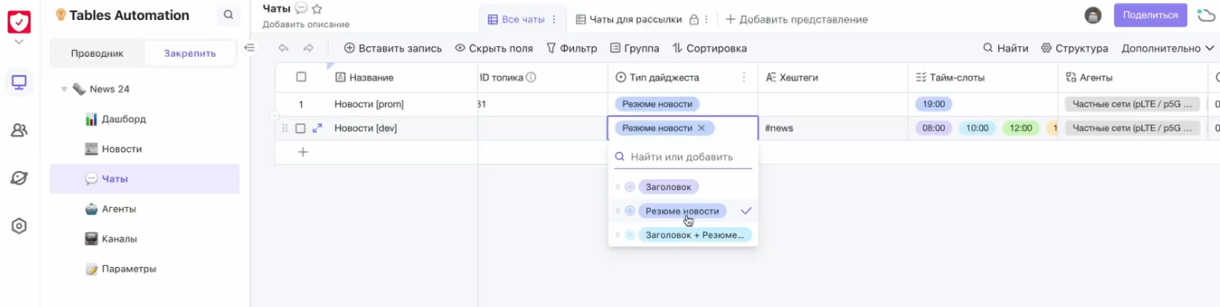Click the cloud sync icon at top right

tap(1206, 15)
